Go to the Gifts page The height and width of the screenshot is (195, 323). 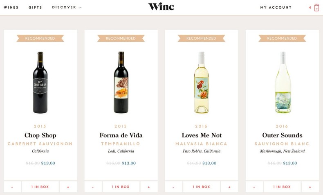[36, 7]
